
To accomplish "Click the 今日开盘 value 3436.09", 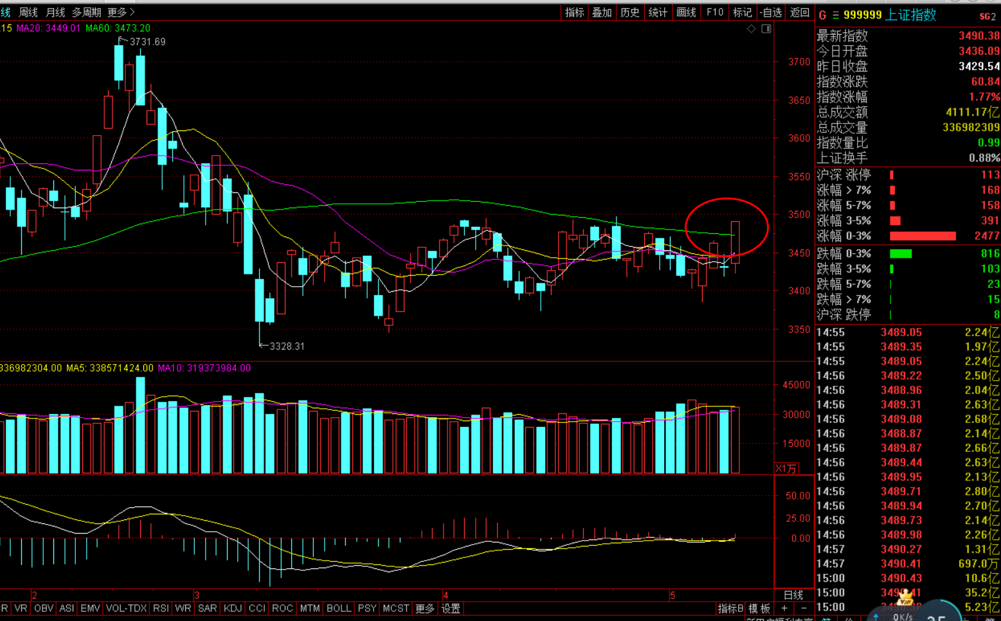I will tap(979, 51).
